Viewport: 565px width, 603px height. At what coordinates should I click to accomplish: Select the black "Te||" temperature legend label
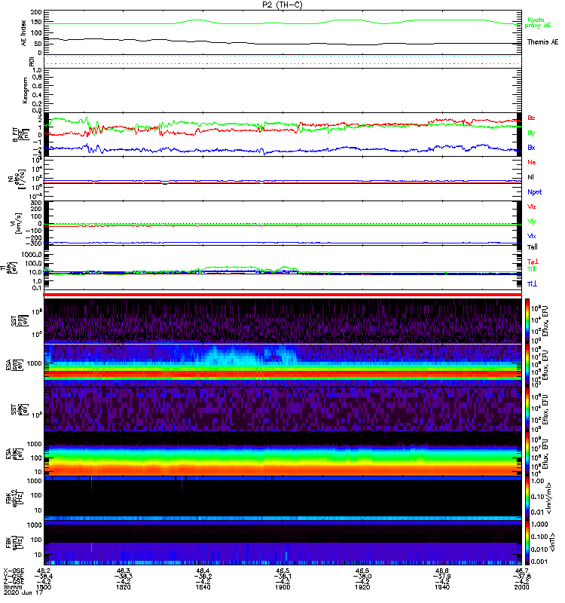tap(532, 247)
